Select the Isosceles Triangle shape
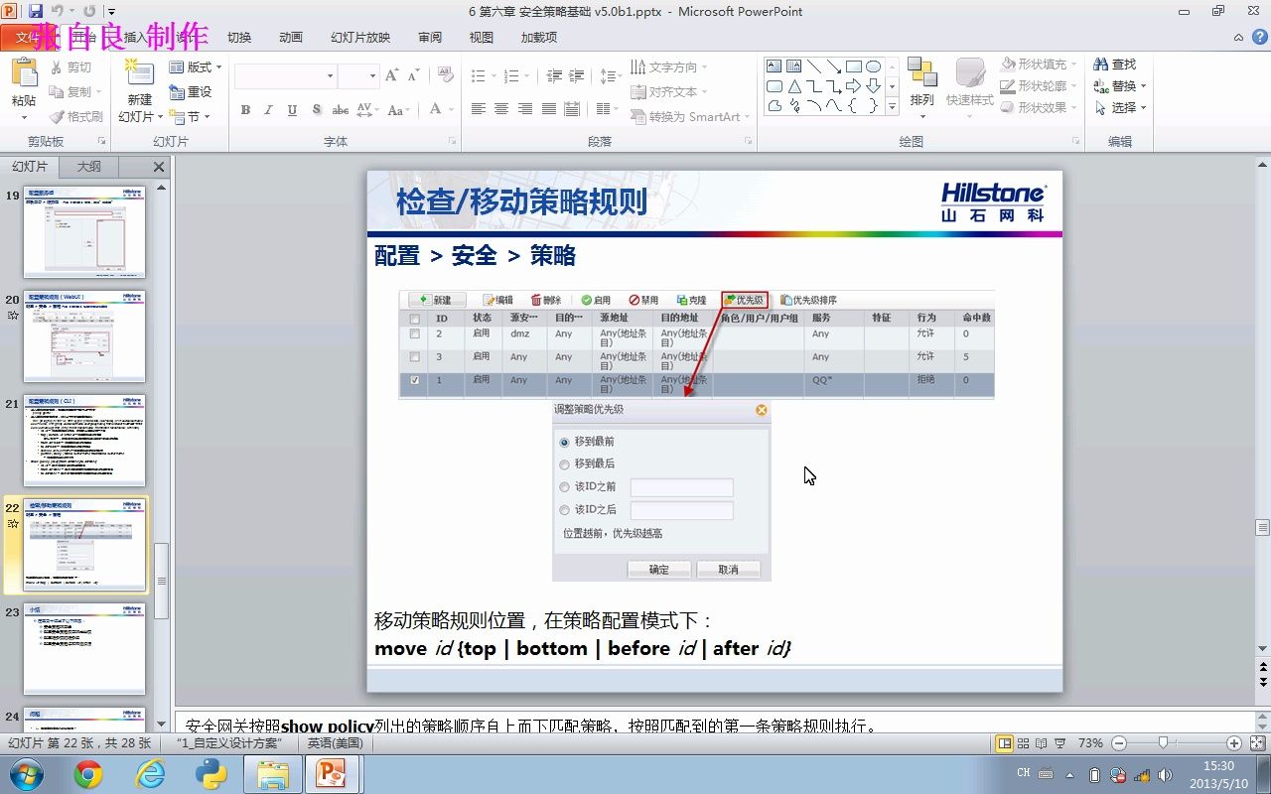This screenshot has width=1271, height=794. pyautogui.click(x=794, y=86)
